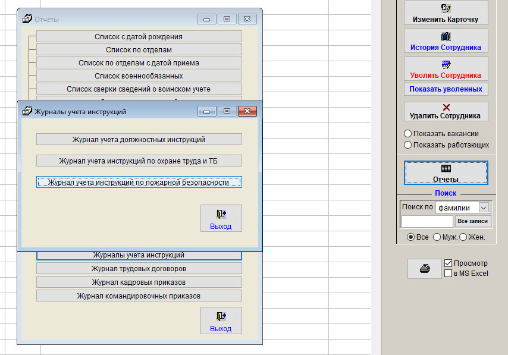Click Выход in the Отчеты window
This screenshot has width=508, height=355.
point(221,321)
